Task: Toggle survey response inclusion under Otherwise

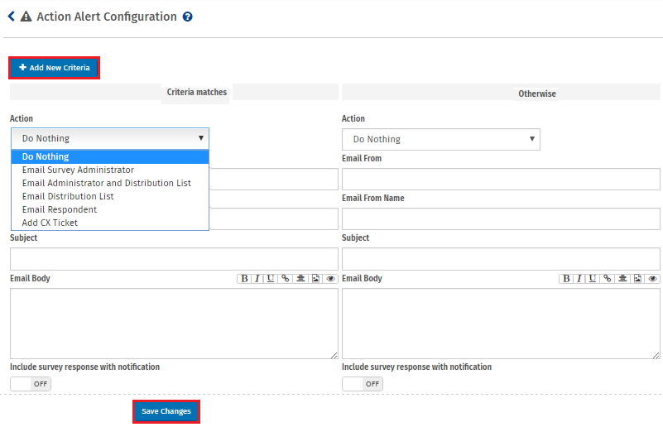Action: coord(363,384)
